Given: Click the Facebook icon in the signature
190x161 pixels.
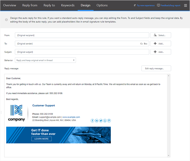Looking at the screenshot, I should (92, 120).
